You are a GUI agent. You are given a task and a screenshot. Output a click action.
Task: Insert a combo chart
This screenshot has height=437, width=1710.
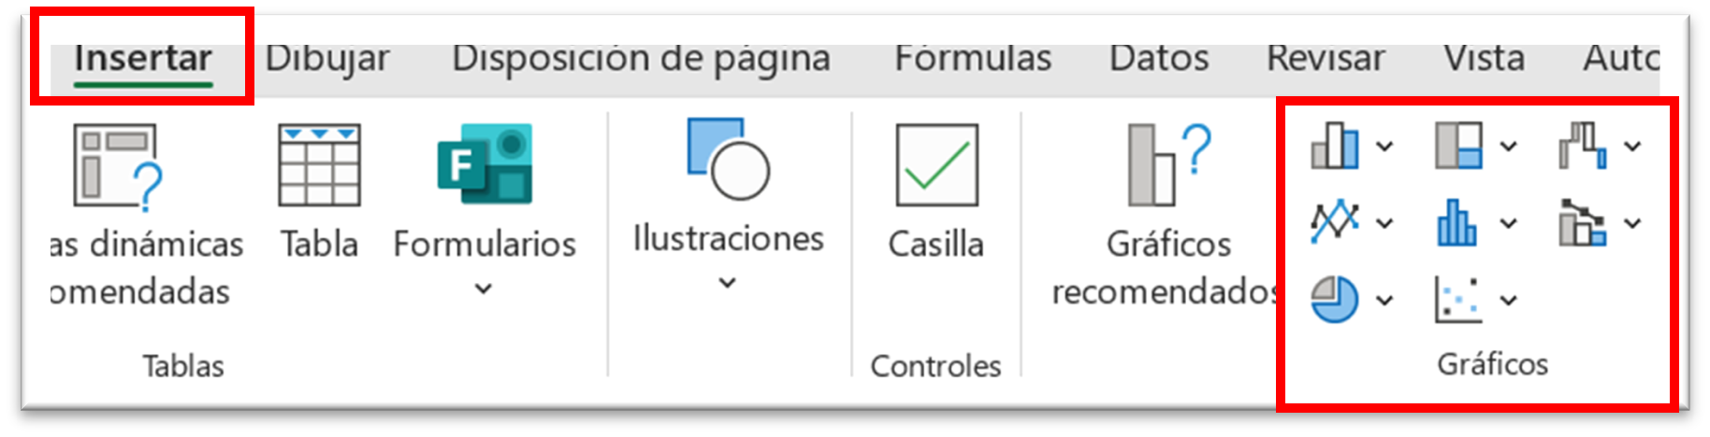coord(1582,222)
